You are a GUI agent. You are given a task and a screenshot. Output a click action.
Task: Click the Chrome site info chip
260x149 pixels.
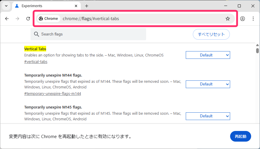pos(48,19)
